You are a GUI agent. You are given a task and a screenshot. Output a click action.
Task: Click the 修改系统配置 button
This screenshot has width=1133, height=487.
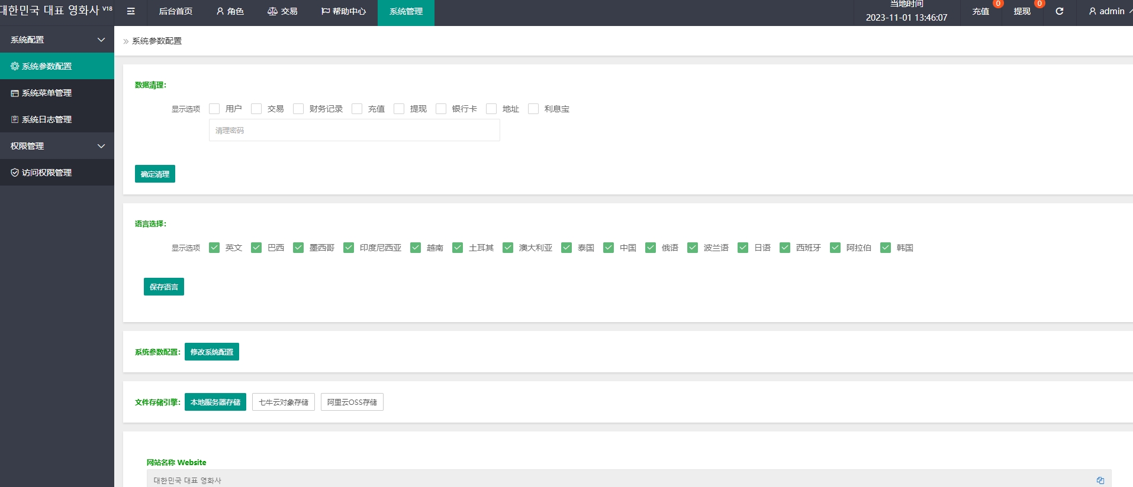[211, 352]
